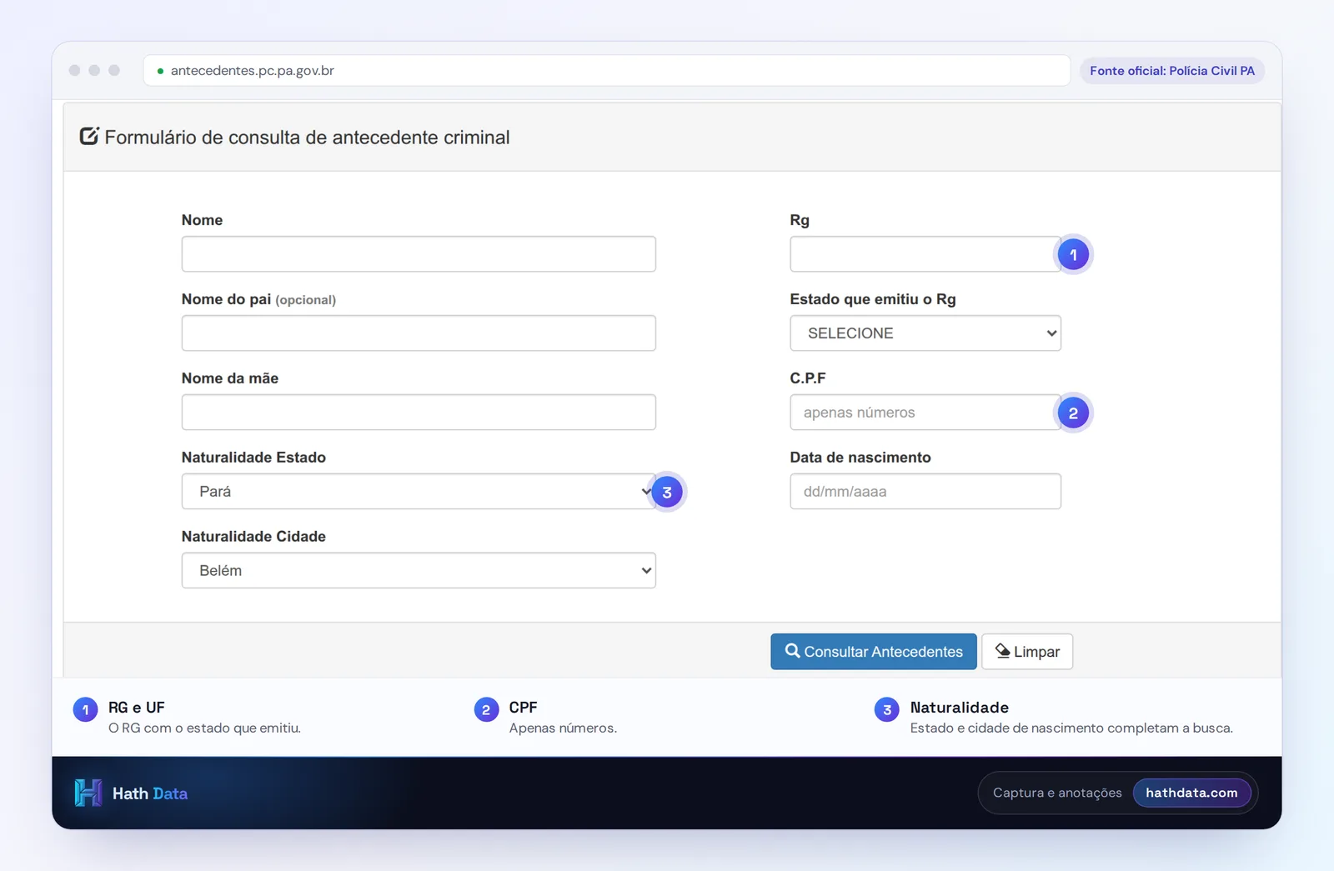Click the text 'Estado e cidade de nascimento completam a busca.'
The height and width of the screenshot is (871, 1334).
1071,728
